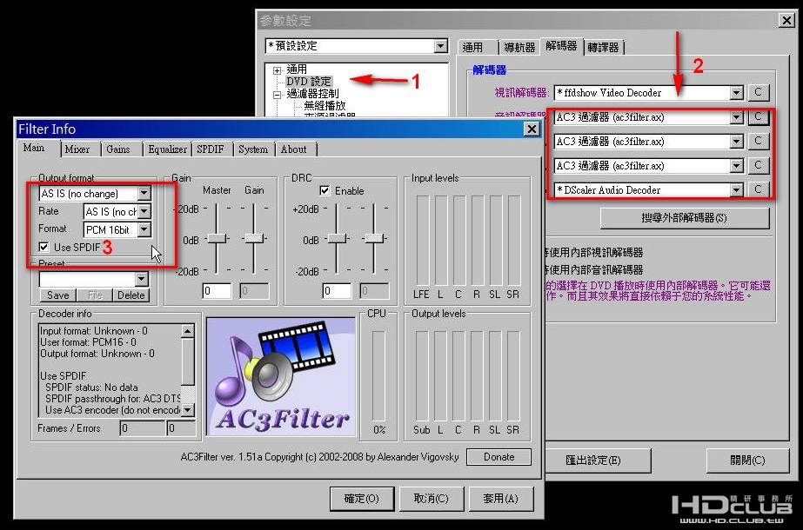The height and width of the screenshot is (530, 803).
Task: Click the C button beside ffdshow Video Decoder
Action: click(759, 93)
